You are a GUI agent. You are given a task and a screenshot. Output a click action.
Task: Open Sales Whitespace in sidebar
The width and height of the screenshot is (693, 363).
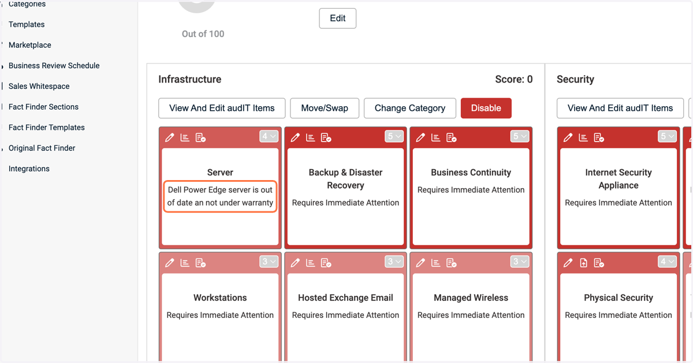click(x=39, y=87)
